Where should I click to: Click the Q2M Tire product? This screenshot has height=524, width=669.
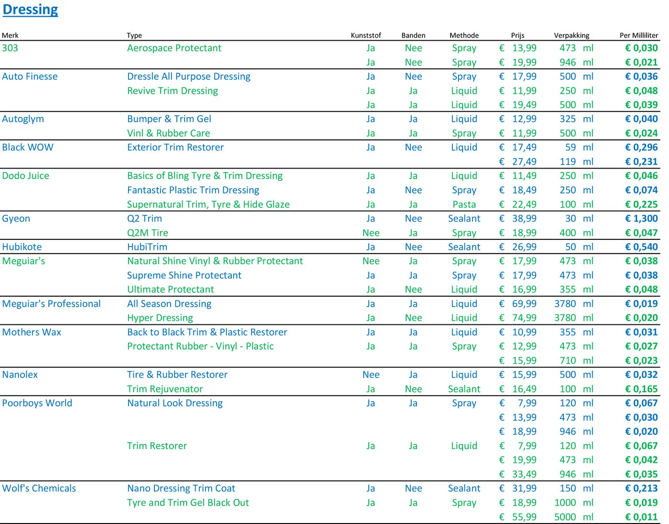click(148, 233)
